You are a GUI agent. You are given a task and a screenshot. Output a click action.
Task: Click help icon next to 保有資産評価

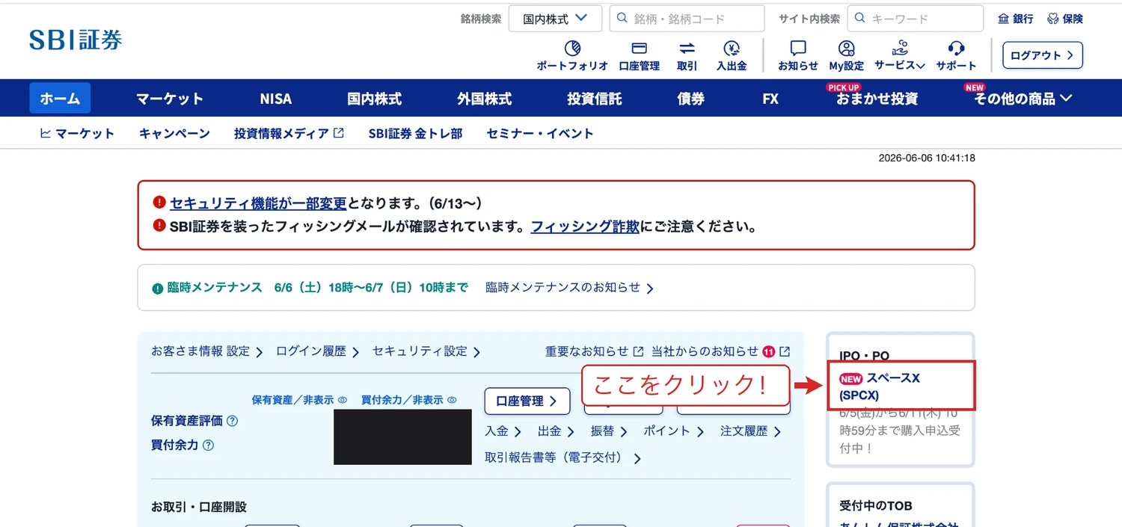pyautogui.click(x=232, y=421)
